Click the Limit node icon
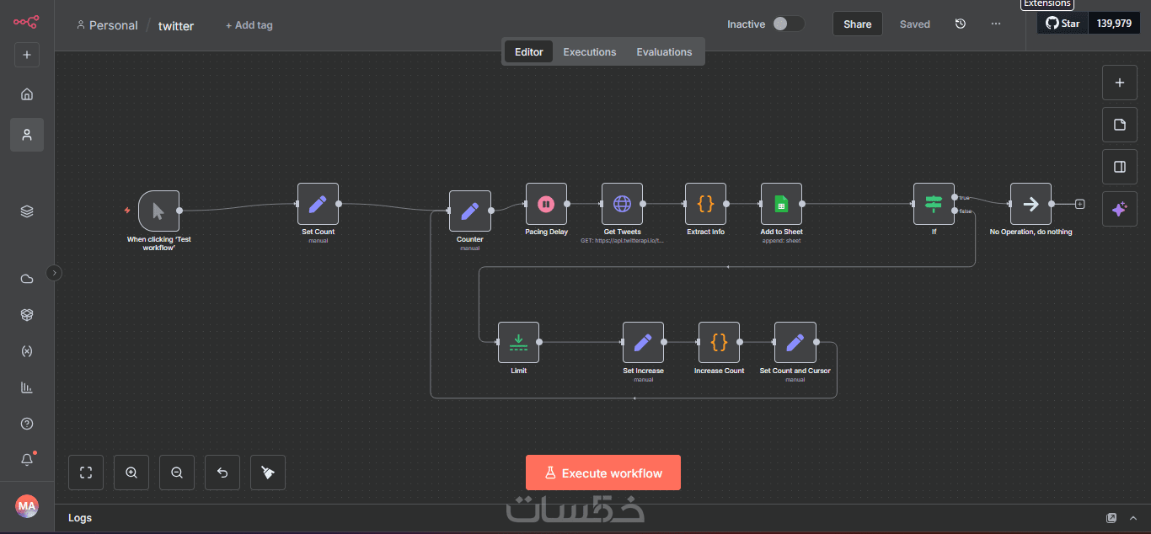 (x=518, y=342)
